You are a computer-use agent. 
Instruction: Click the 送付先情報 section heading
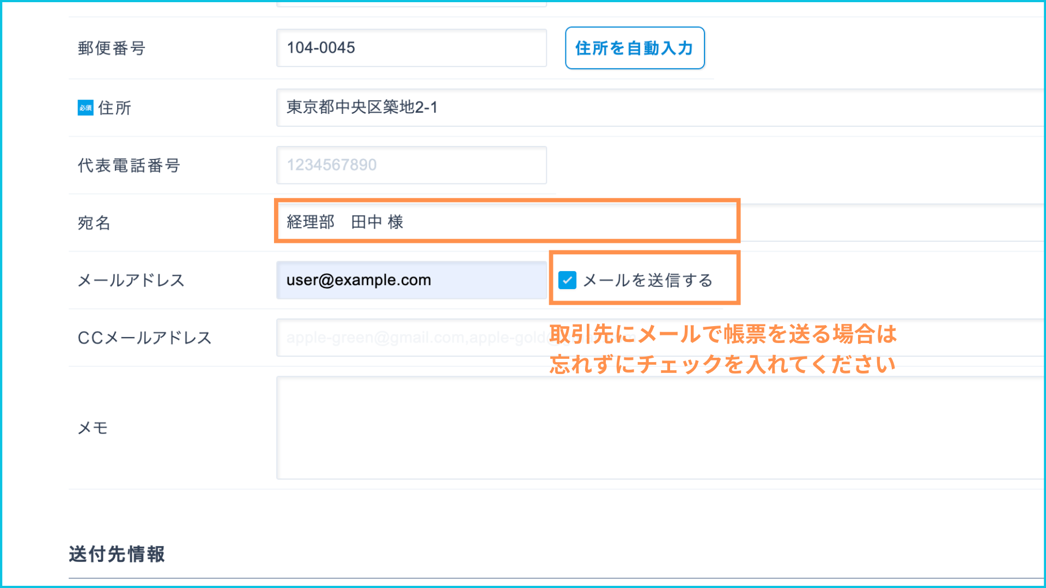[x=117, y=554]
